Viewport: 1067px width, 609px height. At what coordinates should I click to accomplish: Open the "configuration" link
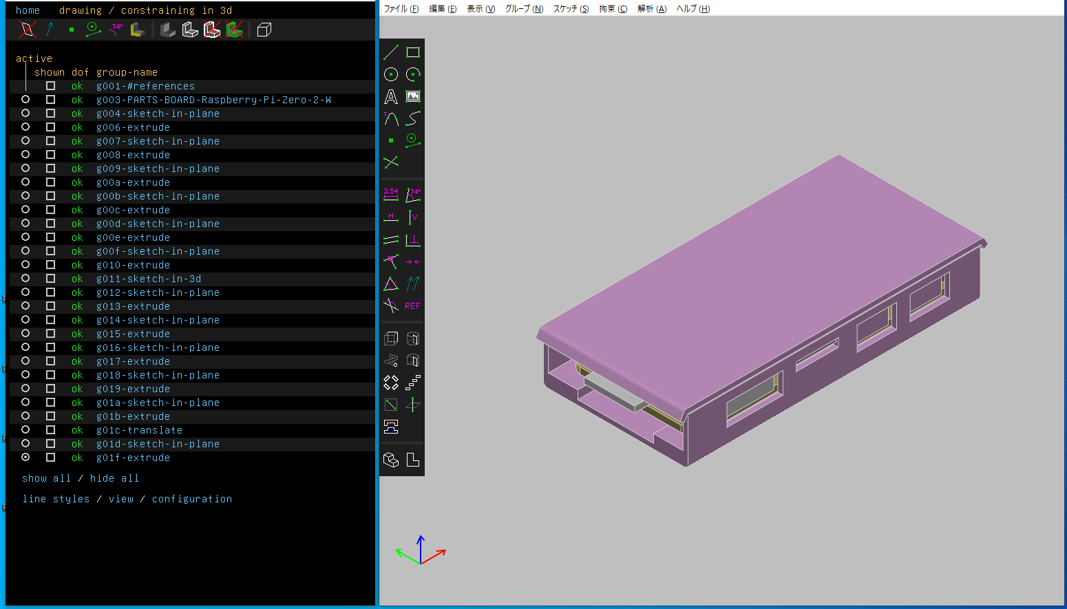(x=192, y=499)
